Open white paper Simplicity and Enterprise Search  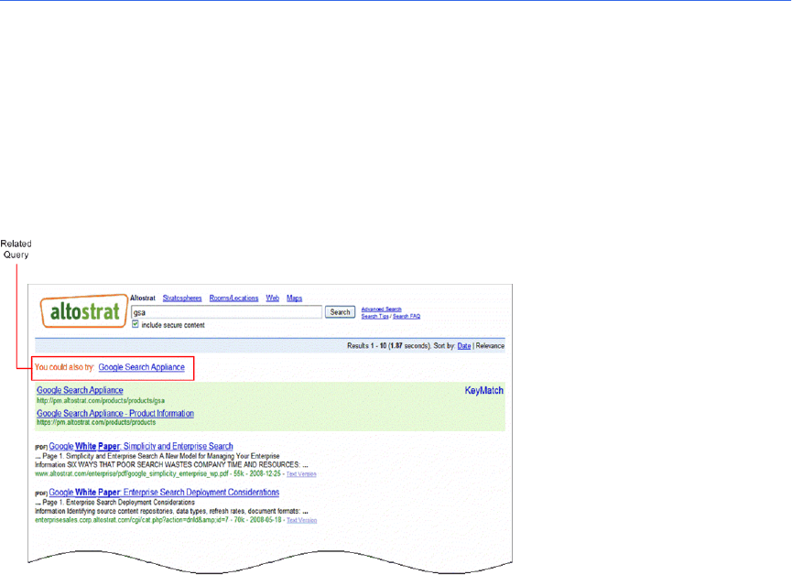pos(141,446)
